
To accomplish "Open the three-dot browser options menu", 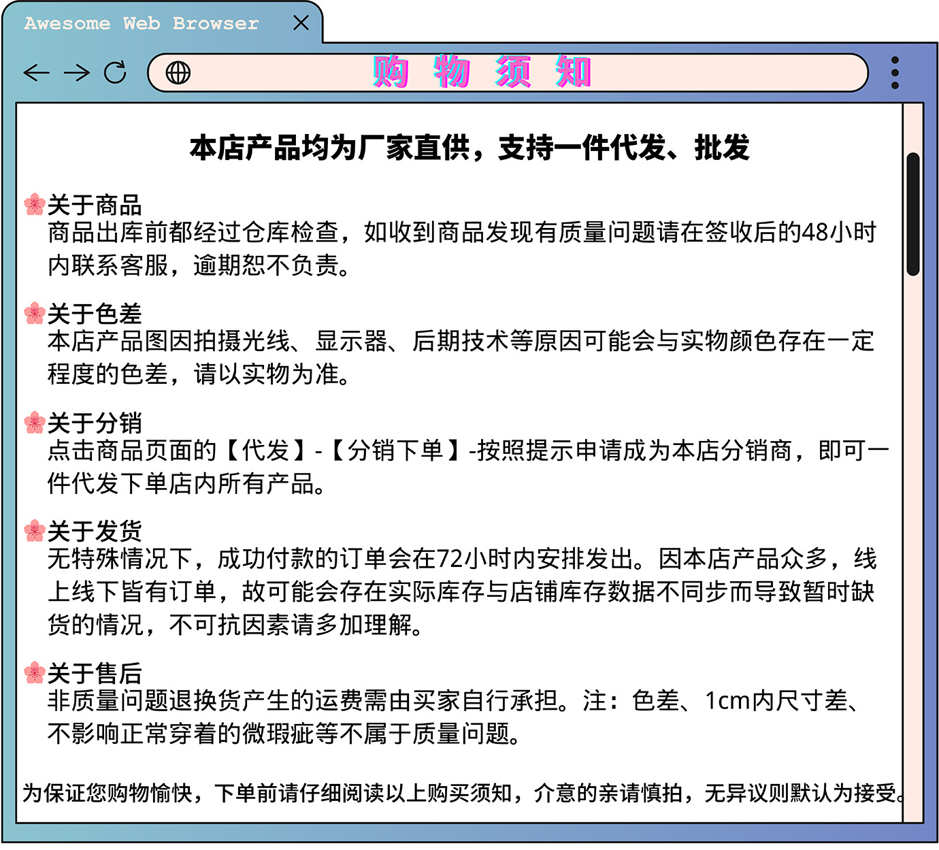I will coord(895,73).
